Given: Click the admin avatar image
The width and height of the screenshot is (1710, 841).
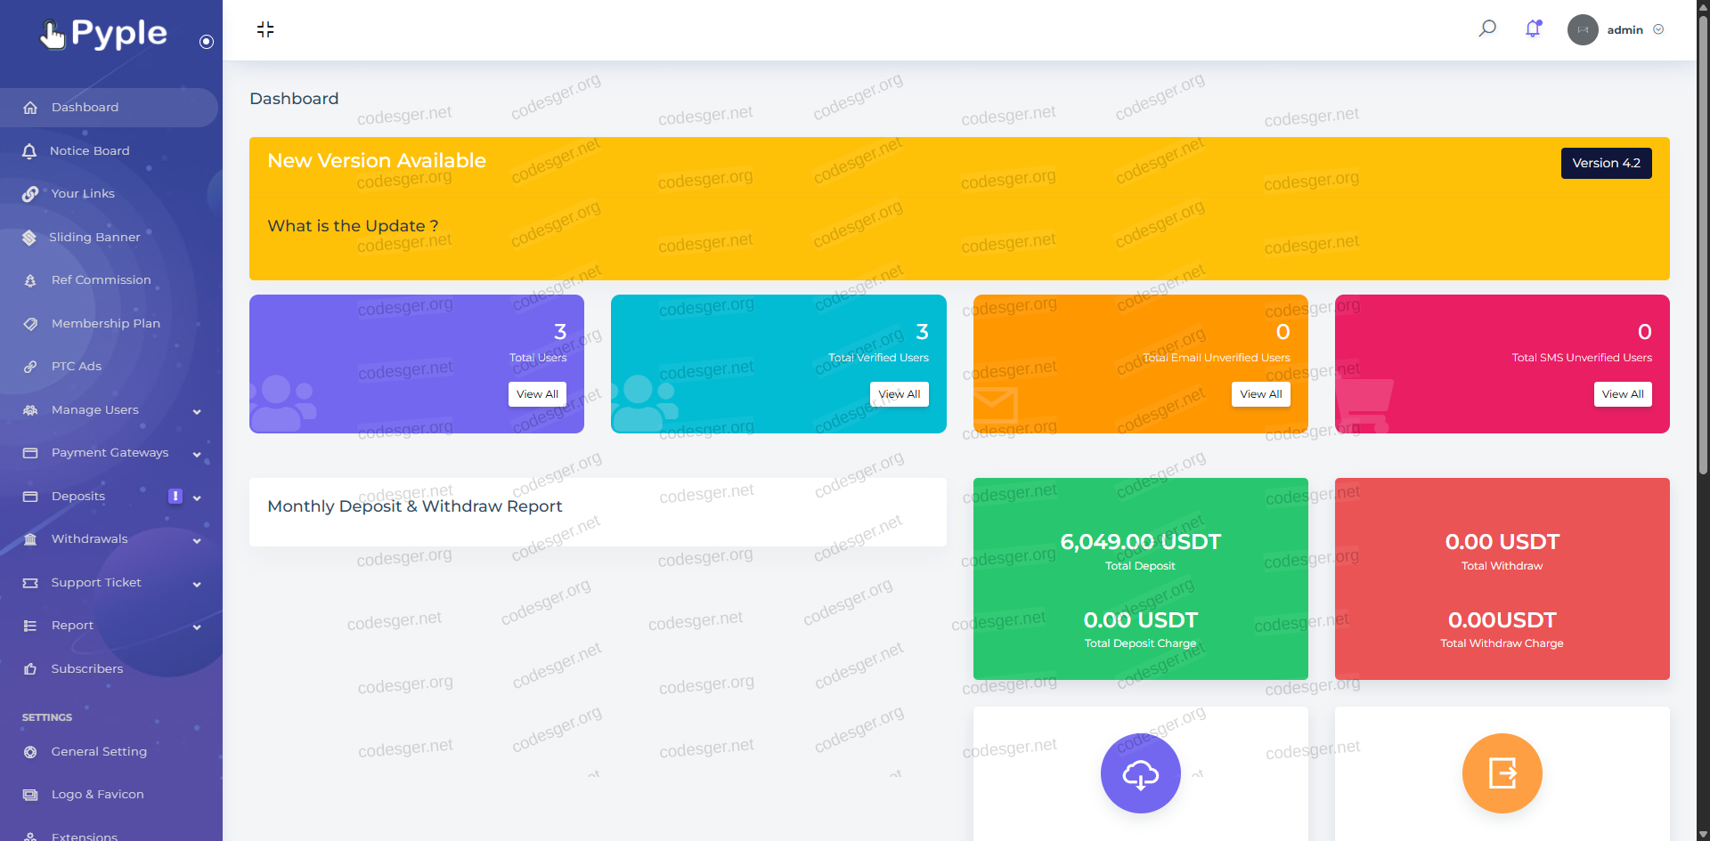Looking at the screenshot, I should (x=1582, y=29).
